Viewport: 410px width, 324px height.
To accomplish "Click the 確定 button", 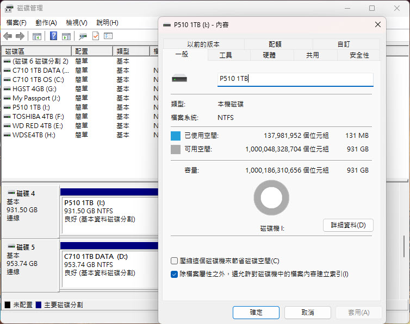I will pyautogui.click(x=256, y=312).
